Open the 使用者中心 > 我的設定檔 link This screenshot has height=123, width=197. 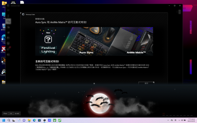tap(48, 67)
